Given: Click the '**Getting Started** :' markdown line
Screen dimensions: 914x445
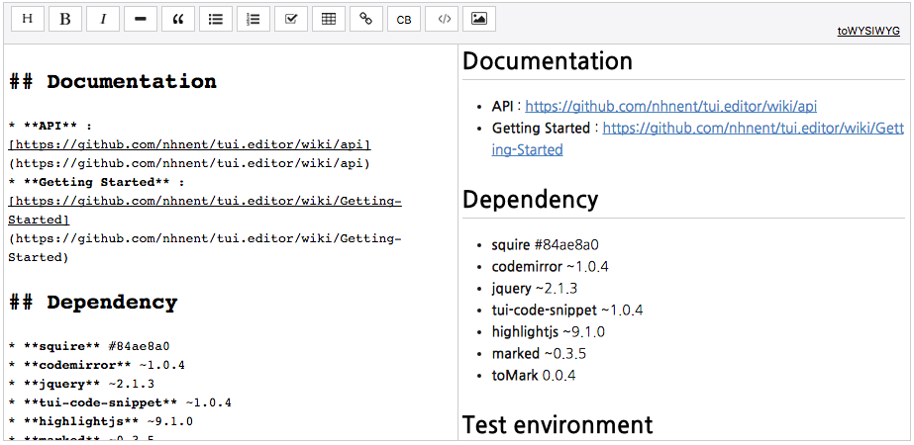Looking at the screenshot, I should pos(97,182).
